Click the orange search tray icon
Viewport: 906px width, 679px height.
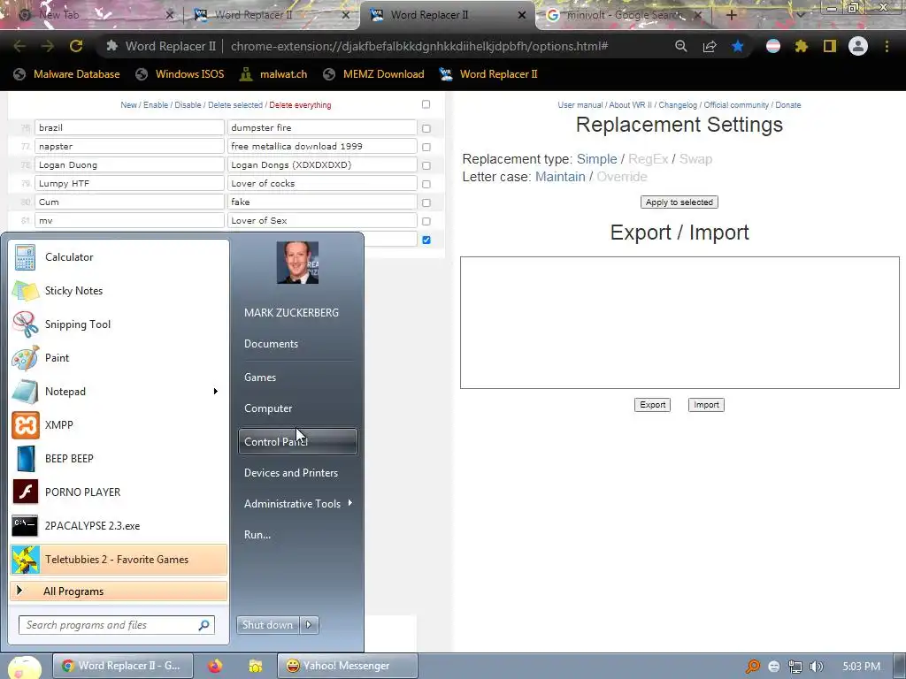tap(752, 667)
